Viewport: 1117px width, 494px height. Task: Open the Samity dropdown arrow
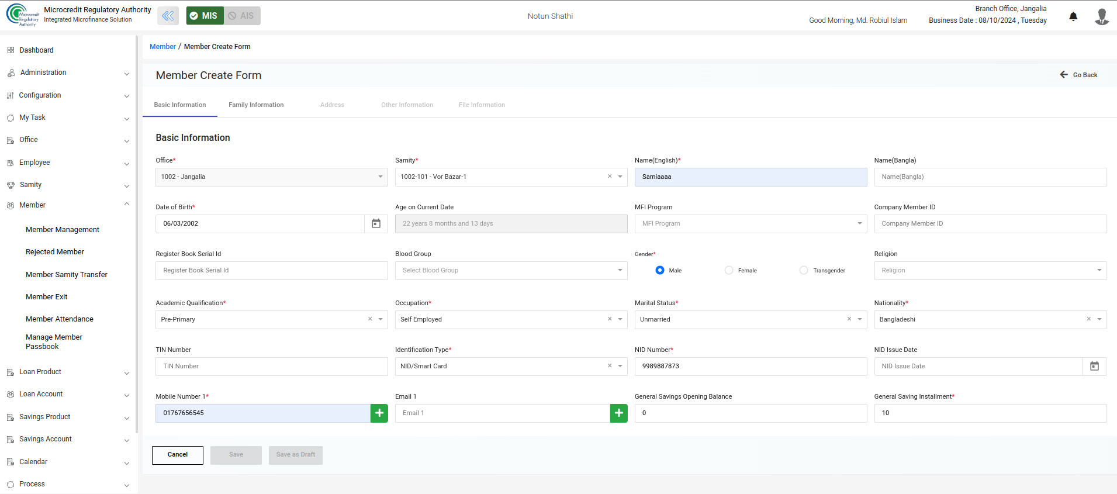coord(620,177)
